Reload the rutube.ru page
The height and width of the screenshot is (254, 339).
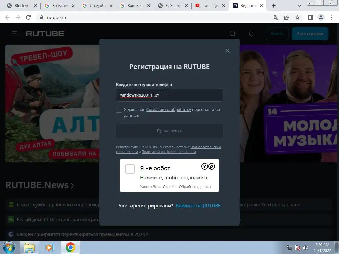tap(28, 17)
